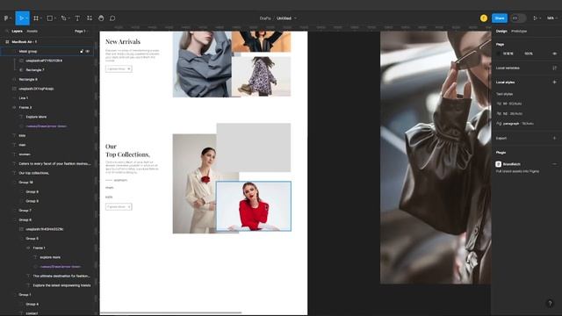Switch to the Assets tab
562x316 pixels.
coord(32,32)
